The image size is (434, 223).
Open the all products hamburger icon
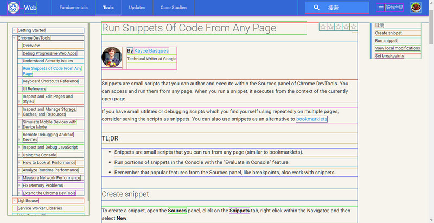[380, 8]
